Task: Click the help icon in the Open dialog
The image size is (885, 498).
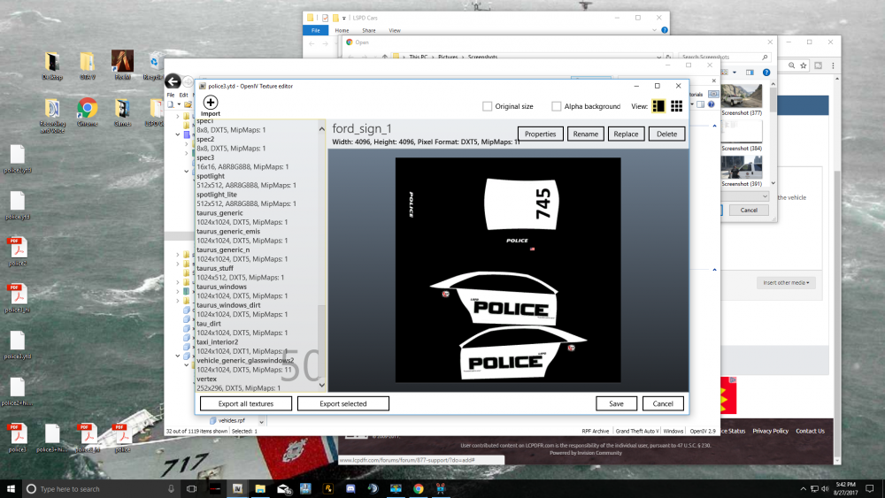Action: click(x=766, y=73)
